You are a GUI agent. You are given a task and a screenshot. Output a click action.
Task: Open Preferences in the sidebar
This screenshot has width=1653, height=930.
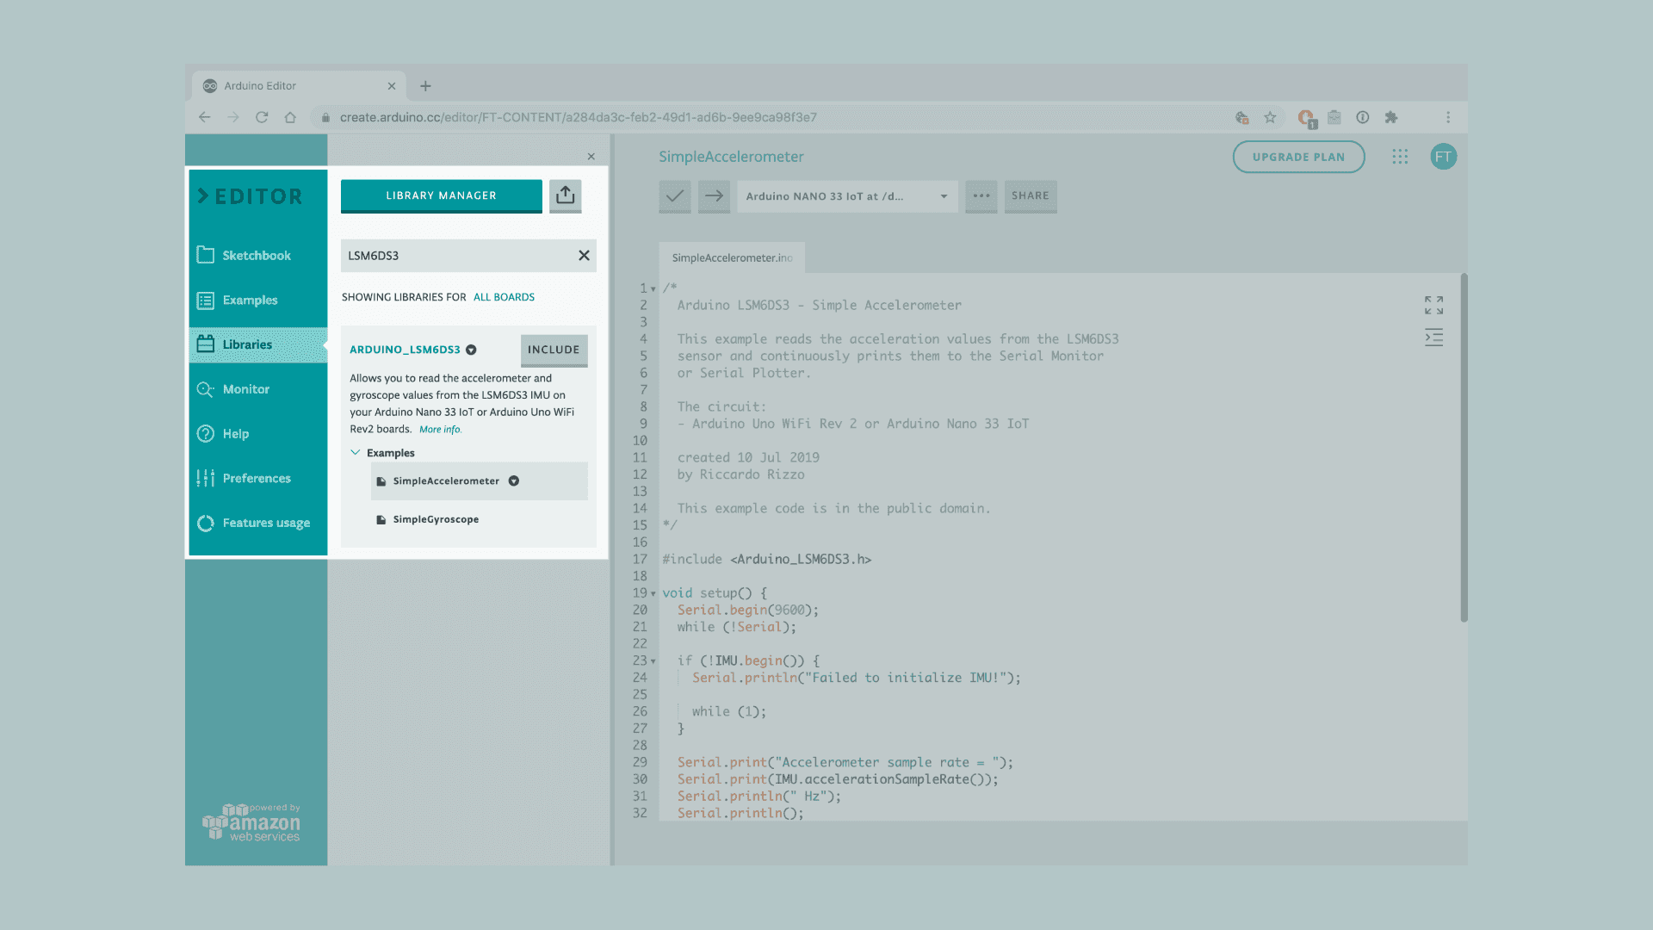point(256,479)
